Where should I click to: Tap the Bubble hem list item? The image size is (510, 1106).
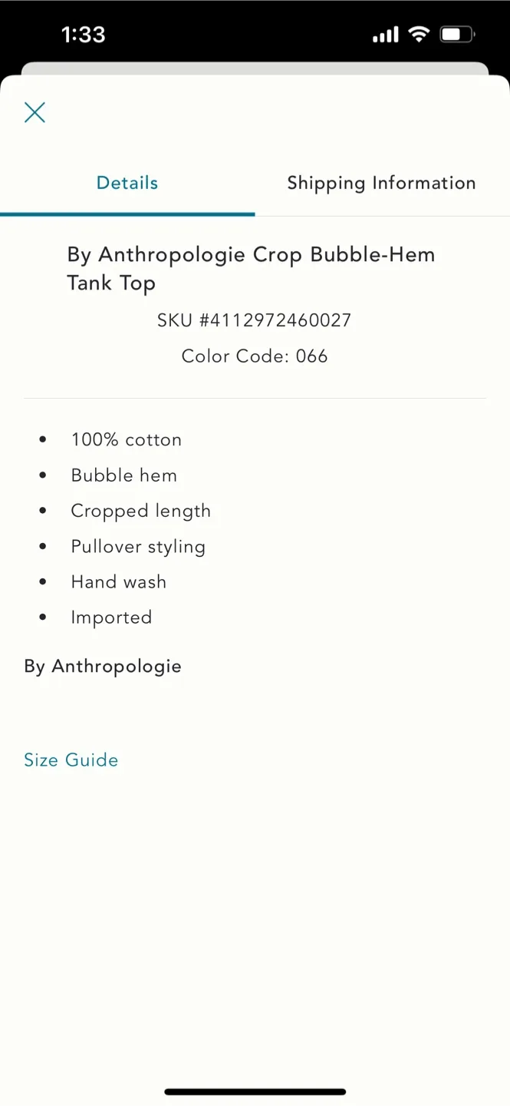(123, 475)
